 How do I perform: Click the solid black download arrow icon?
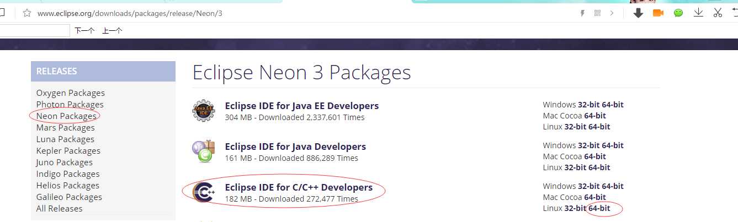(638, 13)
